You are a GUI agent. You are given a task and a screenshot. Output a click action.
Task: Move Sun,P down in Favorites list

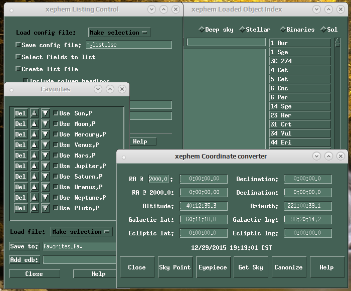click(45, 113)
